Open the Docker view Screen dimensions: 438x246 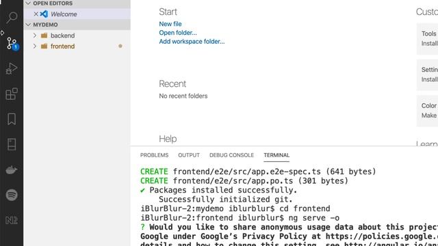click(12, 169)
